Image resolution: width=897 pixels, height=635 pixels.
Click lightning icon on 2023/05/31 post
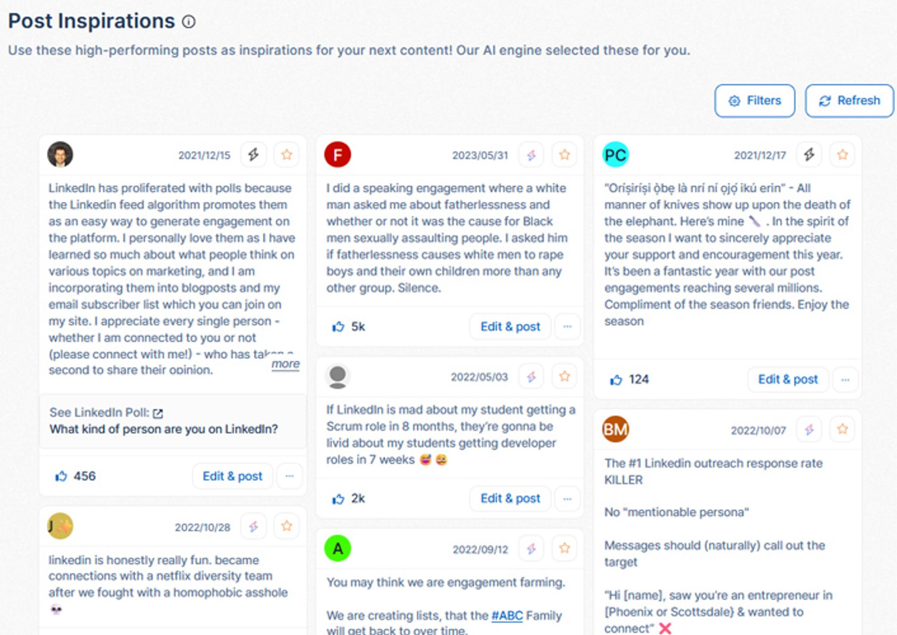click(531, 155)
